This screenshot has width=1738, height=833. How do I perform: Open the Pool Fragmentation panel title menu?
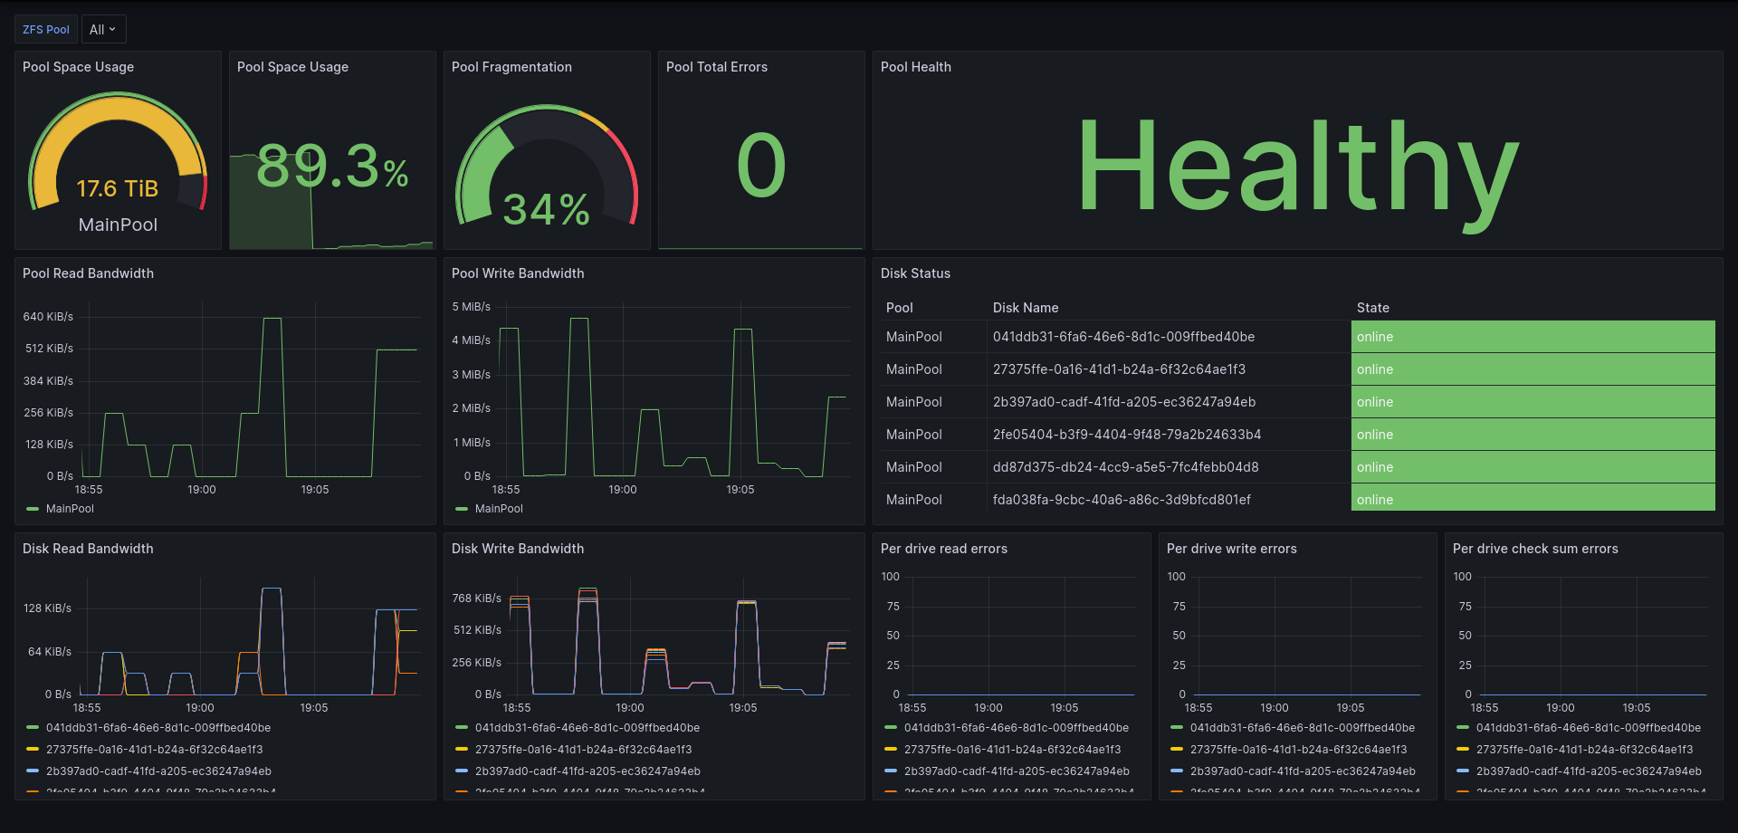coord(511,67)
